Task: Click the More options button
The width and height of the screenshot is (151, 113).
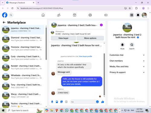Action: 90,38
